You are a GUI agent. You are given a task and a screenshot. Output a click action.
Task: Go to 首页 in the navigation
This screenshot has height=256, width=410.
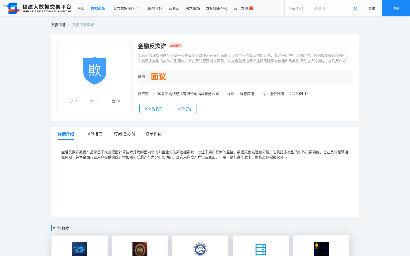click(81, 8)
